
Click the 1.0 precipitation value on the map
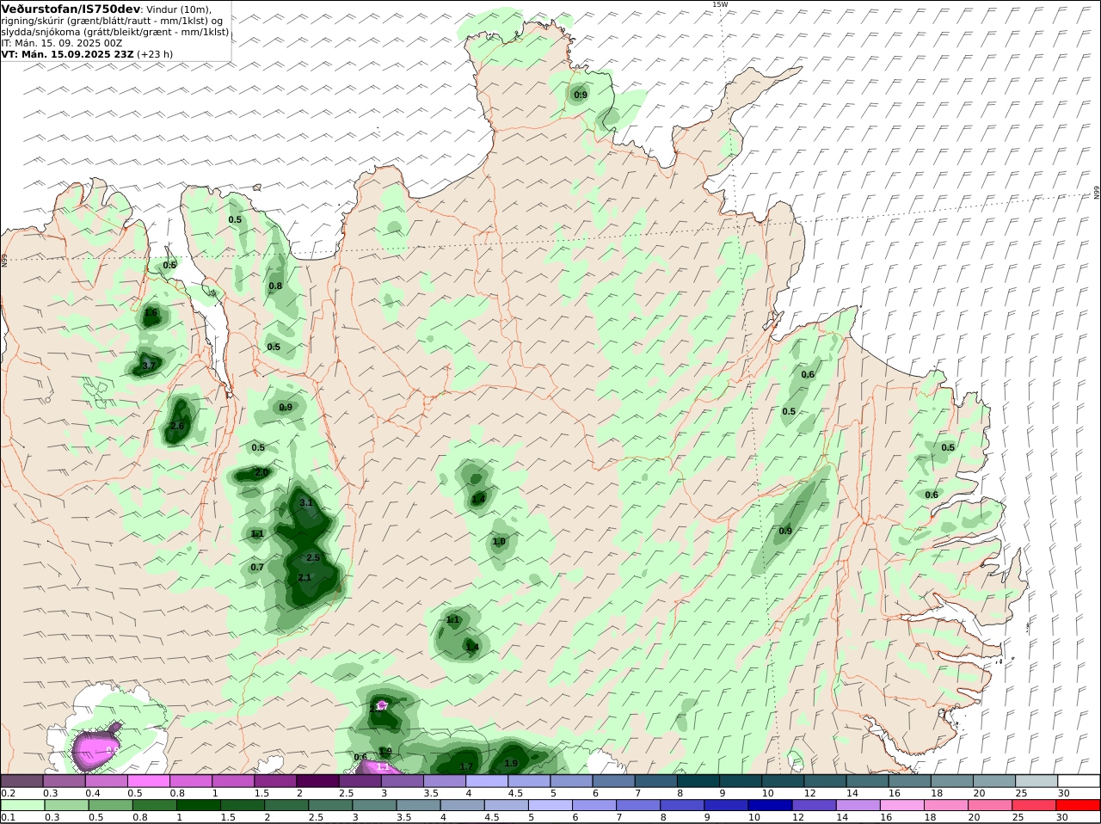(499, 541)
